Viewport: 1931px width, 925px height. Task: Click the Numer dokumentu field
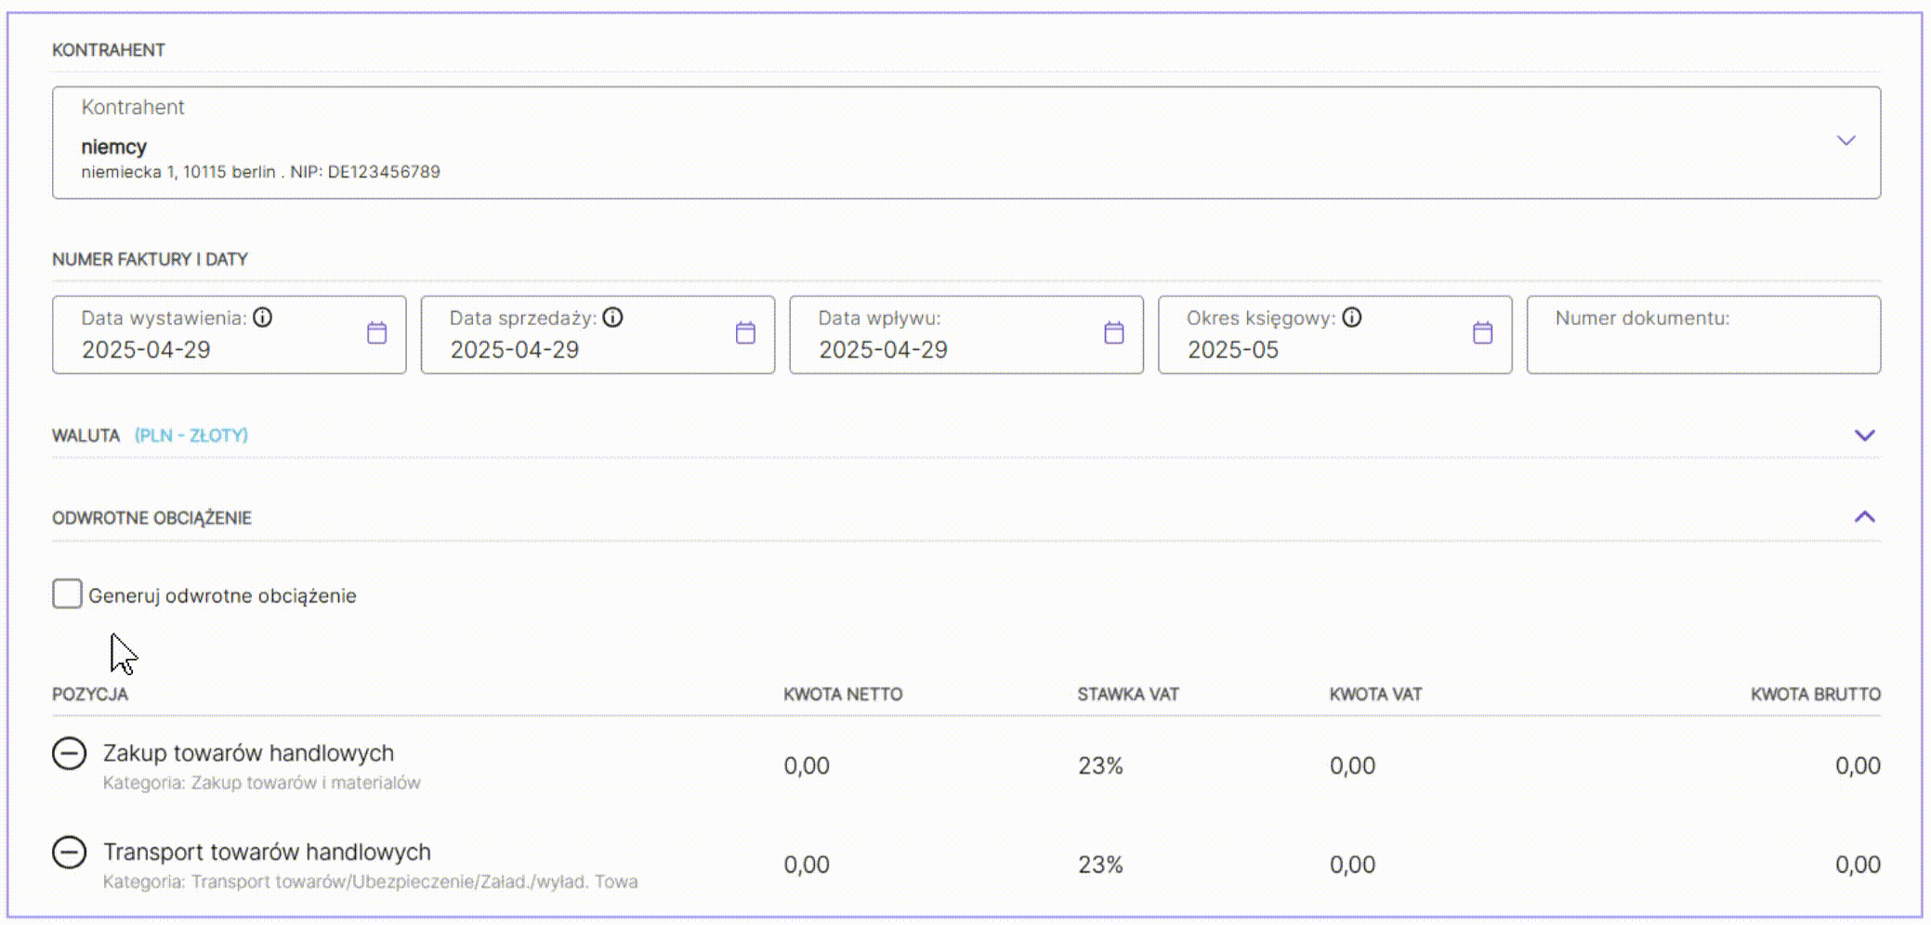pos(1703,334)
